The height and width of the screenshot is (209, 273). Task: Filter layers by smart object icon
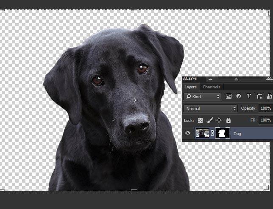coord(269,96)
